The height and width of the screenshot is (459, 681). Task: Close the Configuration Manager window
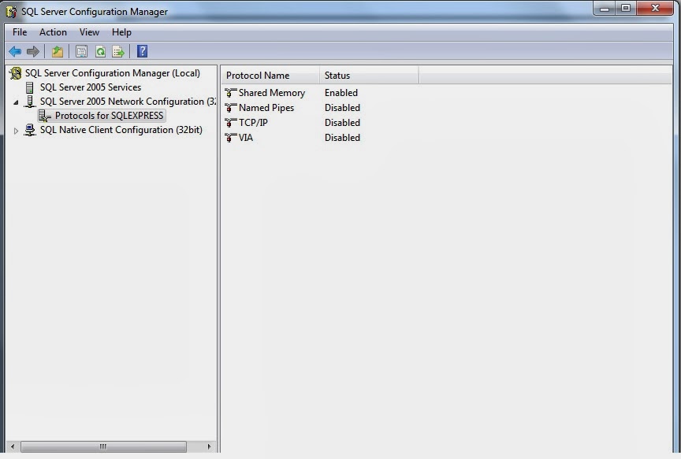pyautogui.click(x=655, y=8)
